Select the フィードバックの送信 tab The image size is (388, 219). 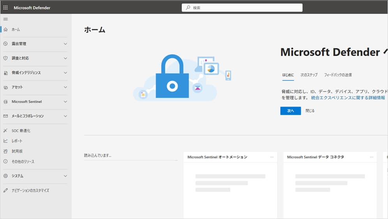tap(338, 75)
